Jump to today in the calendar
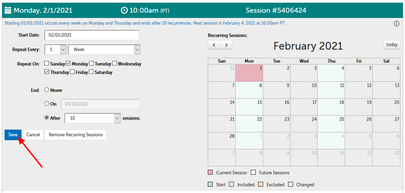The width and height of the screenshot is (405, 193). click(392, 45)
